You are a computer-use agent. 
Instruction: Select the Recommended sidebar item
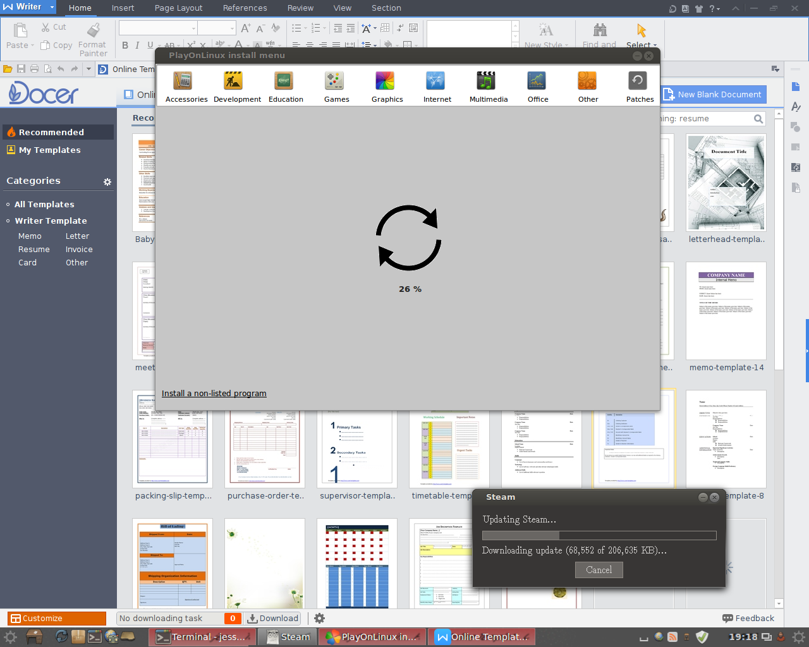point(58,132)
